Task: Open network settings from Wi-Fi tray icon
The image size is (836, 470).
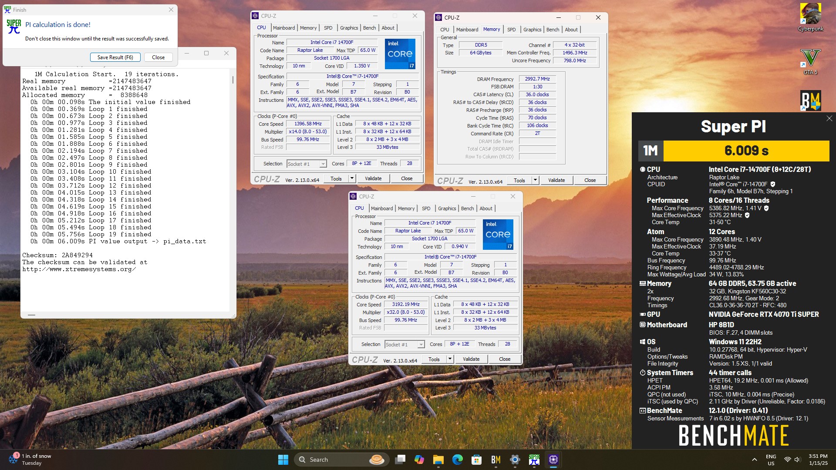Action: coord(787,460)
